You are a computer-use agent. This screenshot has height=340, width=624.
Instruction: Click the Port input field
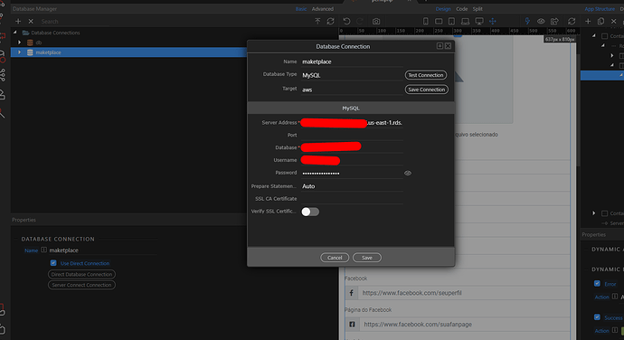(352, 136)
